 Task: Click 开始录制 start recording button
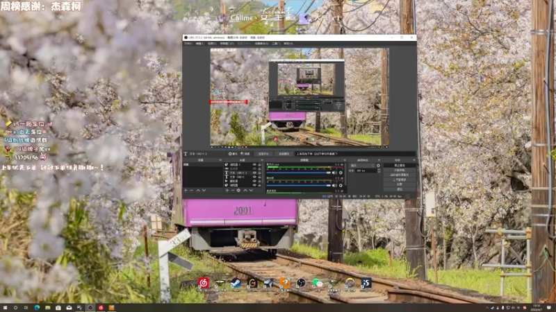[399, 170]
